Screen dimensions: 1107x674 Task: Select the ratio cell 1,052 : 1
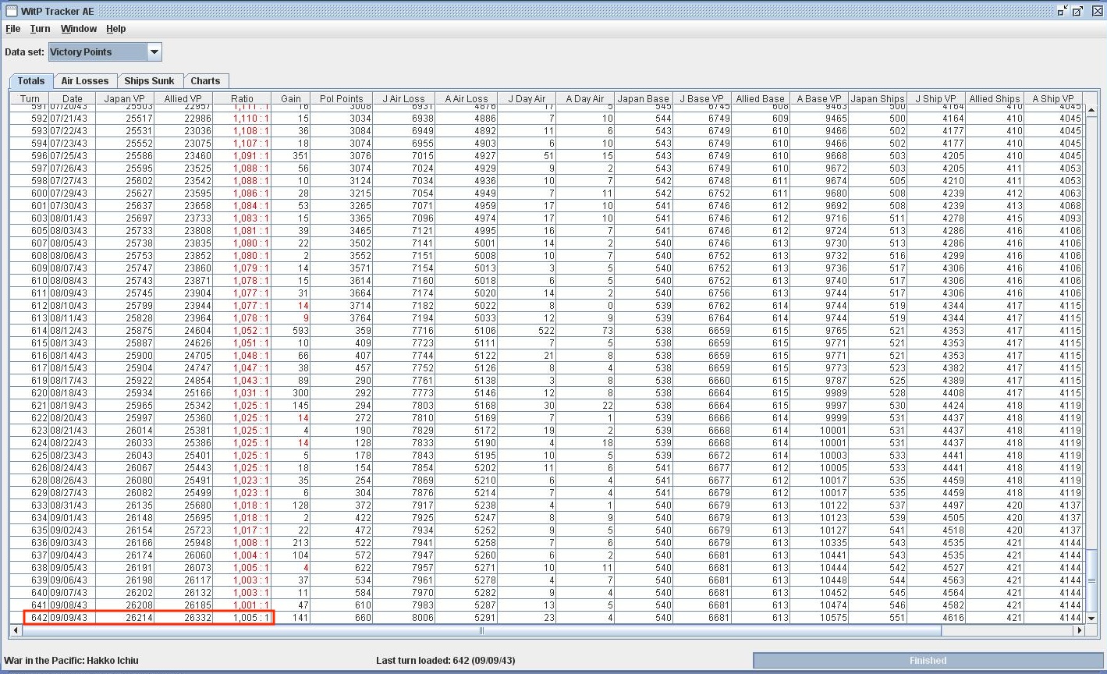[x=242, y=331]
